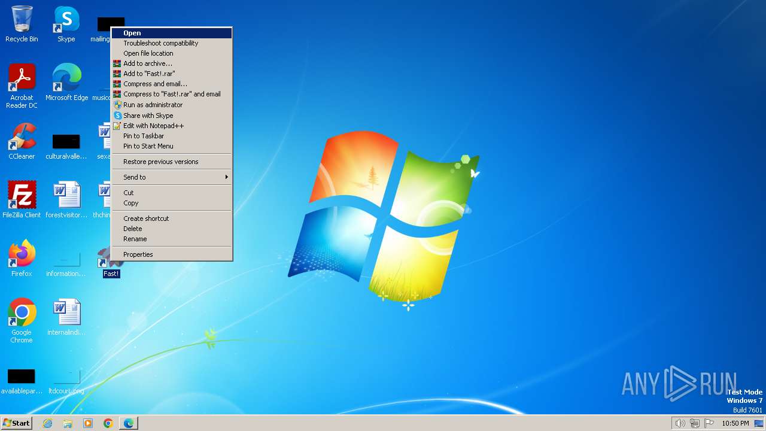Choose Properties in the context menu

172,254
